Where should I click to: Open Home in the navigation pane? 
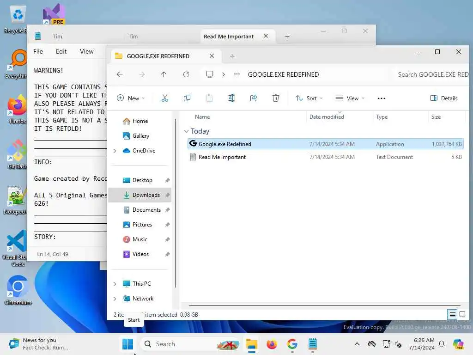[135, 121]
